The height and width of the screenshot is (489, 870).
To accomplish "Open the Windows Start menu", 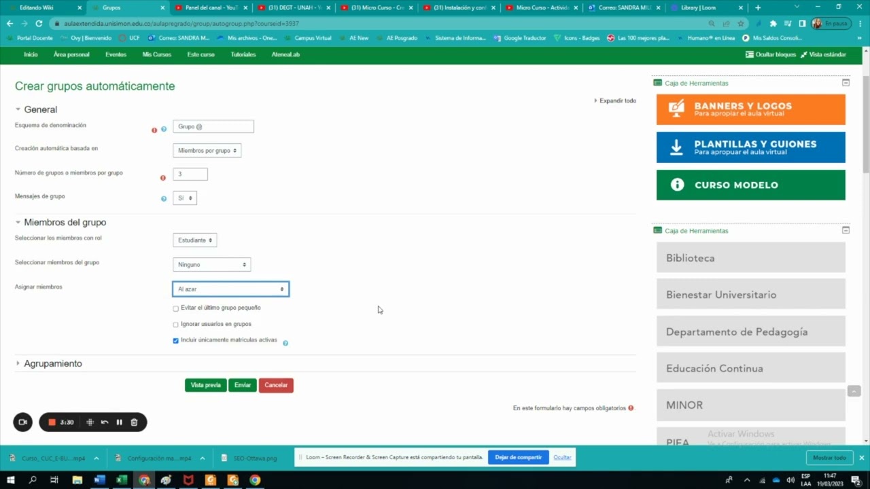I will (x=10, y=479).
